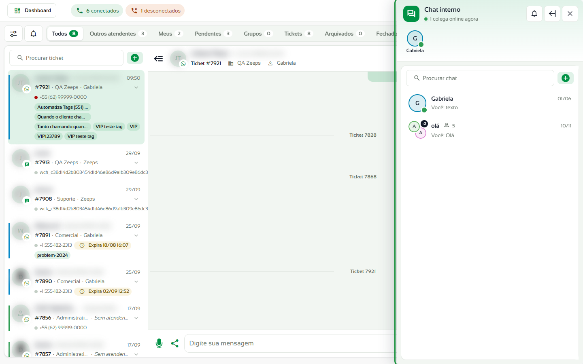
Task: Click the 'Expira 18/08 16:07' badge
Action: coord(103,245)
